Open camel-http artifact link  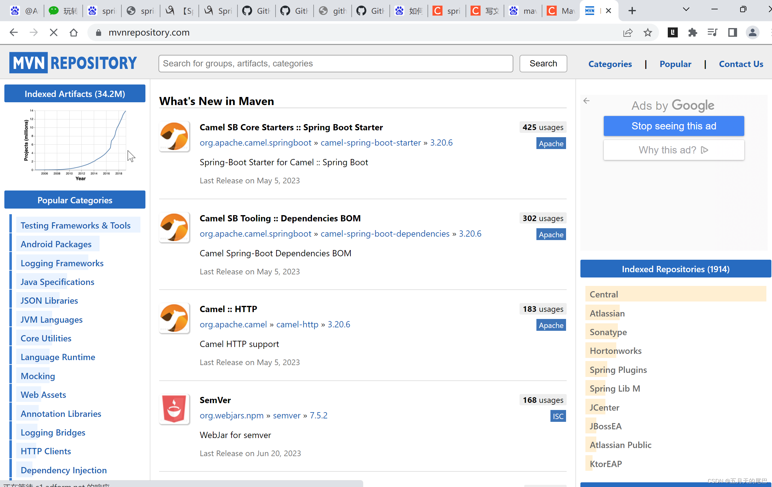(x=297, y=324)
